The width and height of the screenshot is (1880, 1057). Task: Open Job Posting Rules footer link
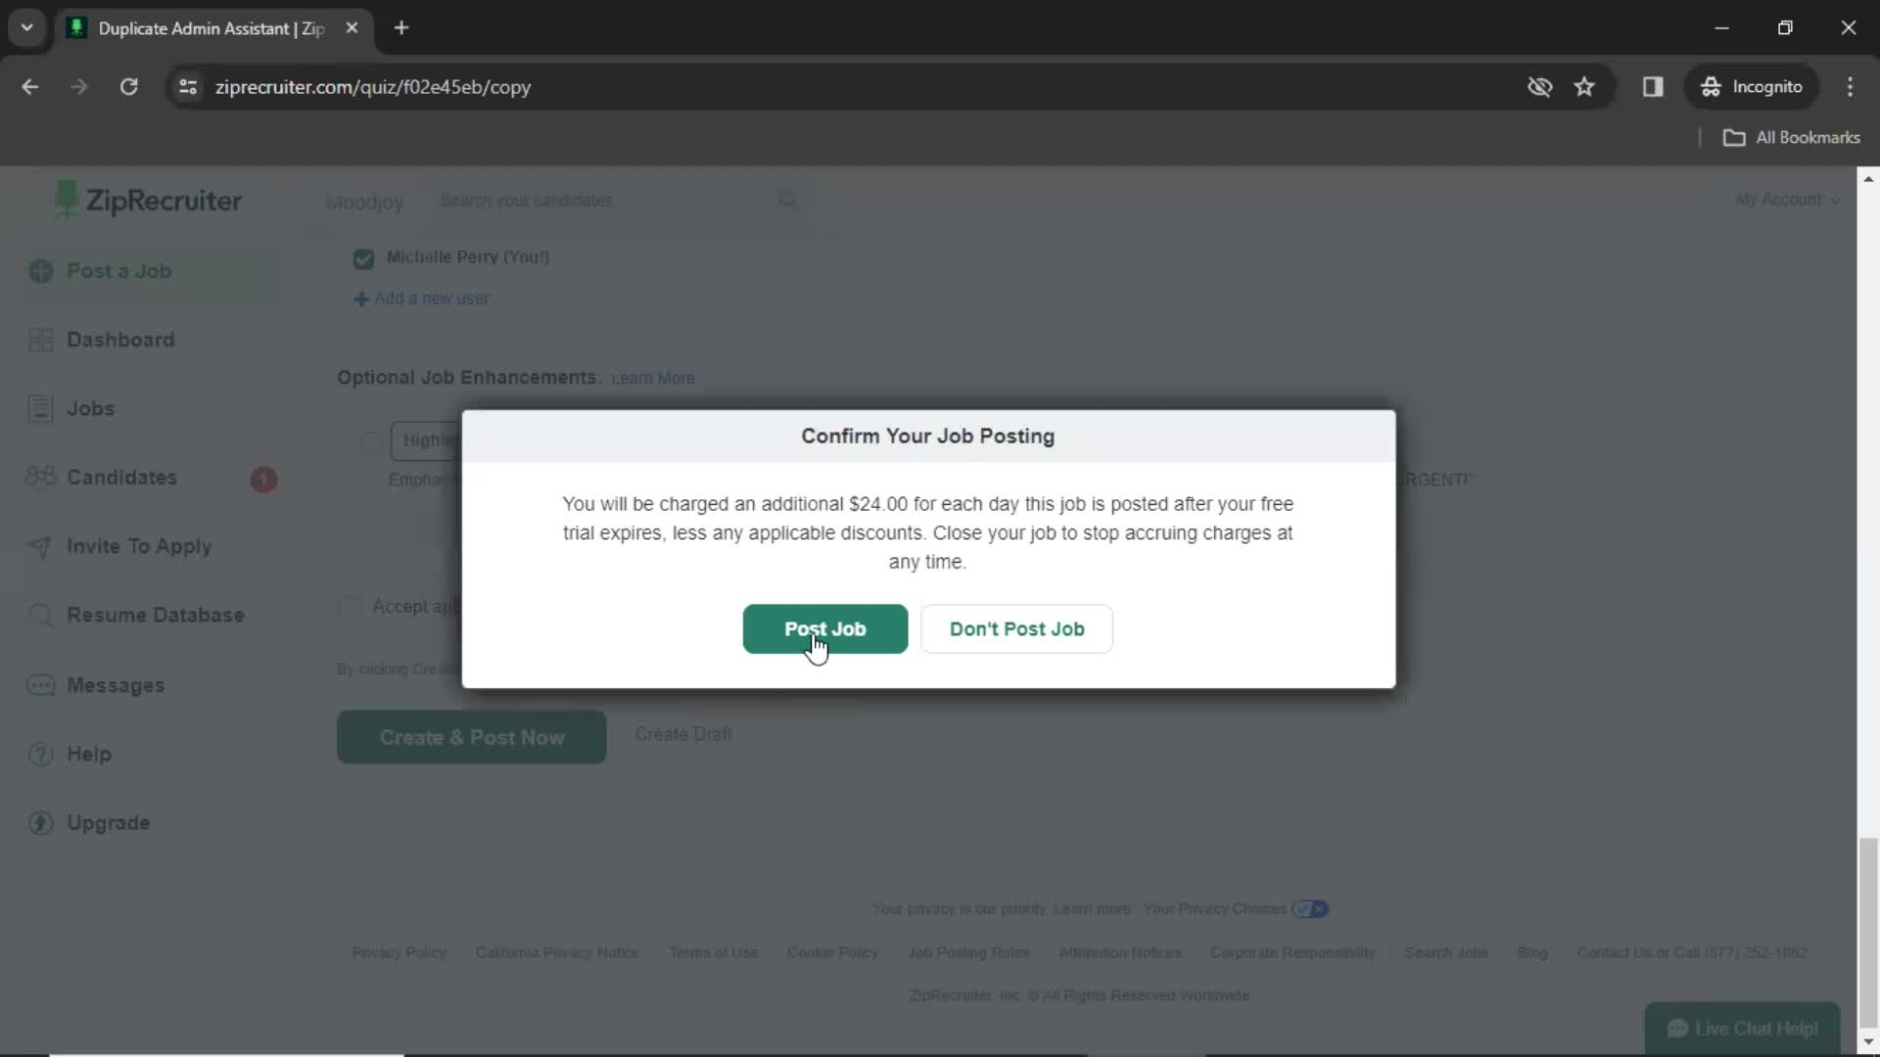pyautogui.click(x=968, y=952)
